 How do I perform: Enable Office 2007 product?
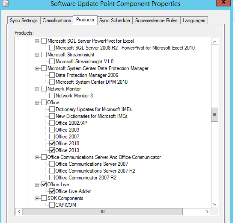point(52,137)
